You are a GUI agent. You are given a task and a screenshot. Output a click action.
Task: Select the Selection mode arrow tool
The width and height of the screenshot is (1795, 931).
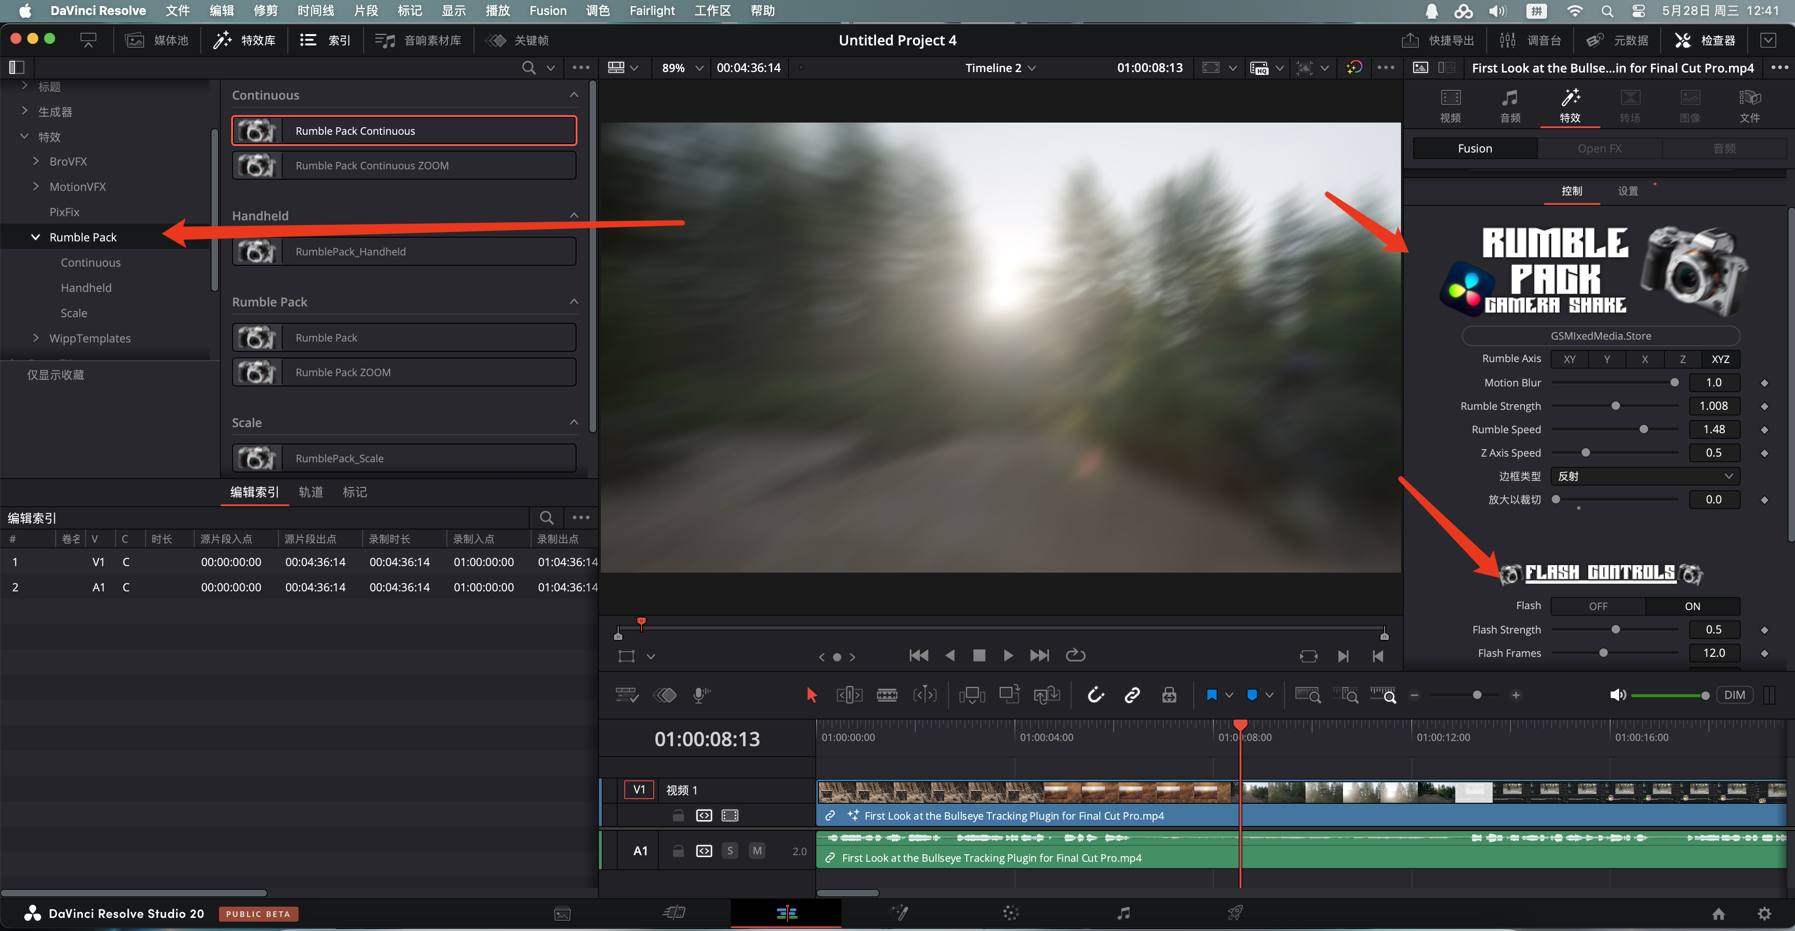point(811,695)
